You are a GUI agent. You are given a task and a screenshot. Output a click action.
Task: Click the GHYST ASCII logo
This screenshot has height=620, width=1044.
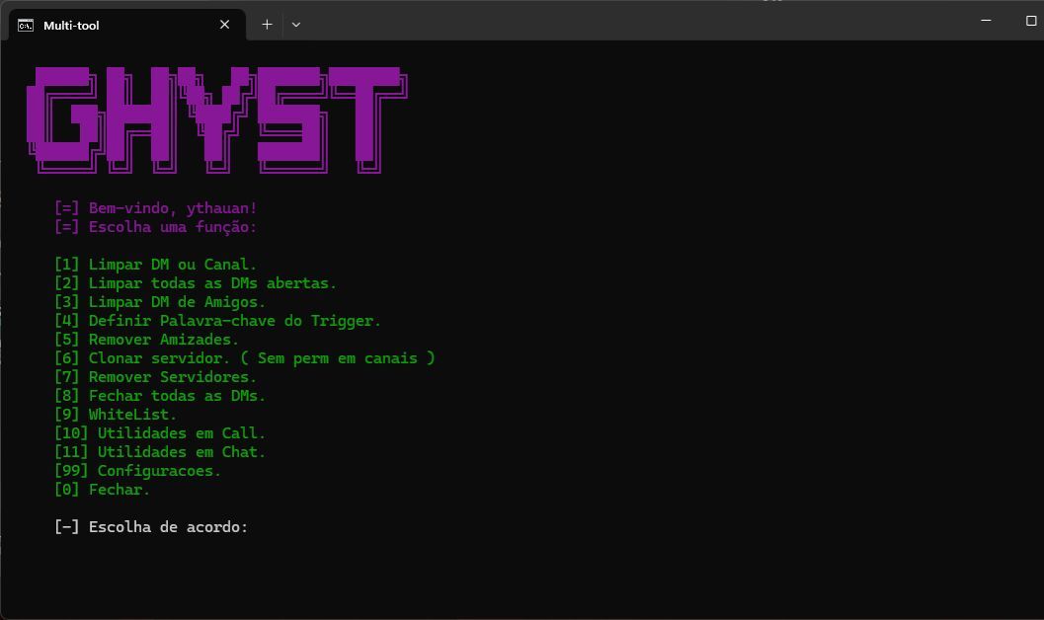(x=217, y=119)
